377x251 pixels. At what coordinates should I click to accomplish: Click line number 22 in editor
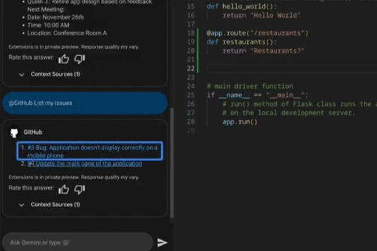pyautogui.click(x=191, y=69)
